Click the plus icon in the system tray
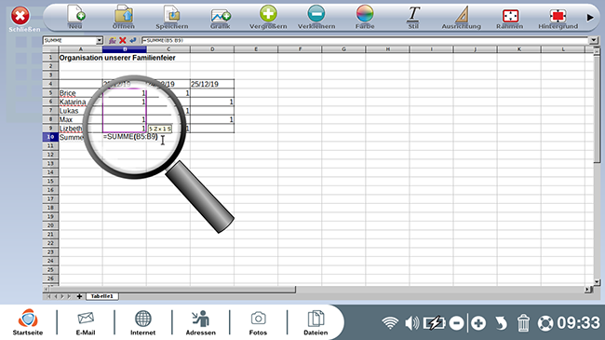Screen dimensions: 605x340 pos(478,323)
